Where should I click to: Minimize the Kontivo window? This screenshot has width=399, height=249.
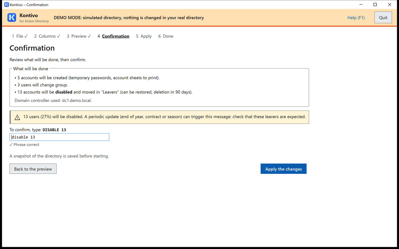361,5
